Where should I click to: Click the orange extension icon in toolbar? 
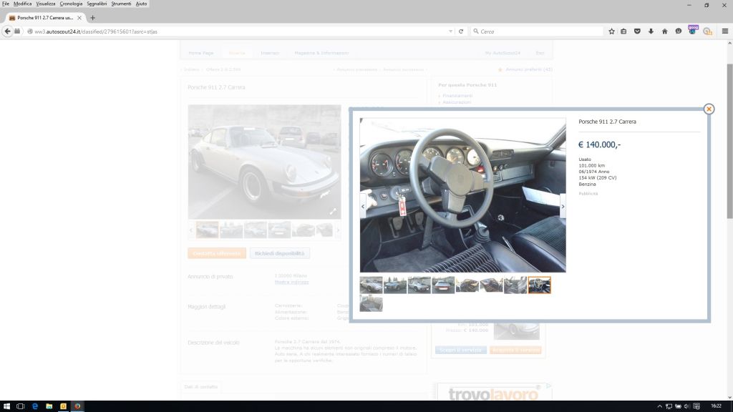click(707, 31)
